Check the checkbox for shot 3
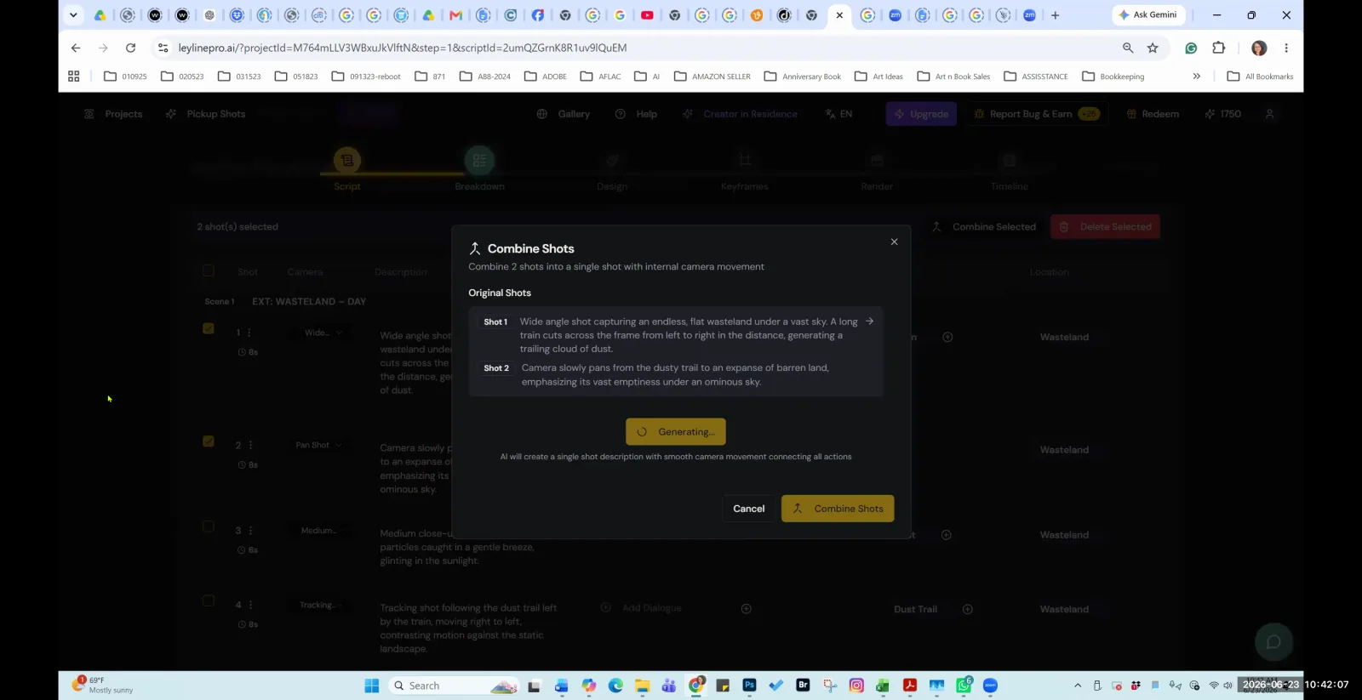 (x=209, y=526)
